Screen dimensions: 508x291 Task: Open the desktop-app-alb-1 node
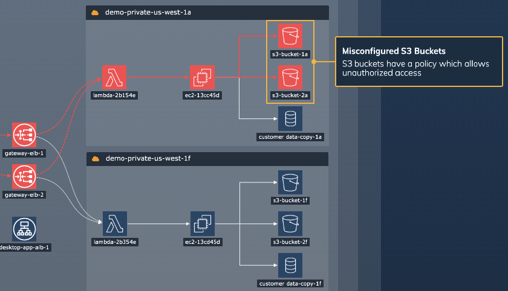24,229
